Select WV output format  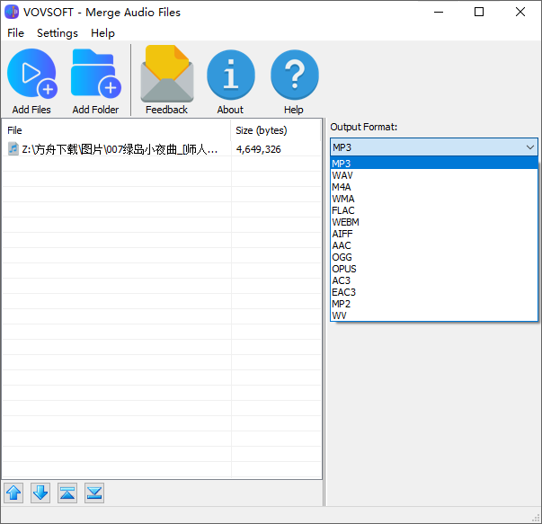pyautogui.click(x=434, y=315)
